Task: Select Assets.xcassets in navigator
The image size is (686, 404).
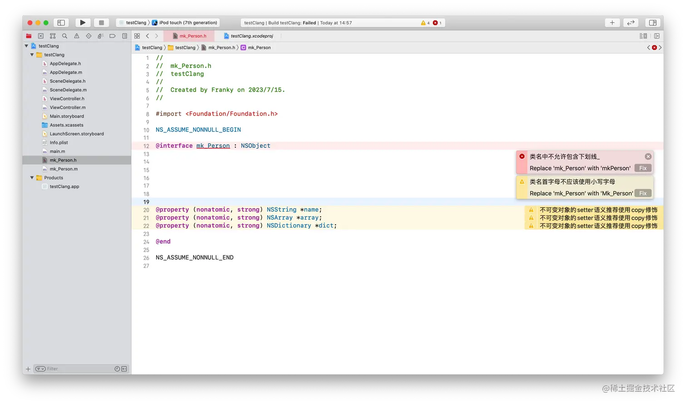Action: (x=67, y=125)
